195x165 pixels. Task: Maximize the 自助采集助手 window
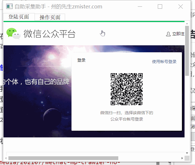coord(160,6)
